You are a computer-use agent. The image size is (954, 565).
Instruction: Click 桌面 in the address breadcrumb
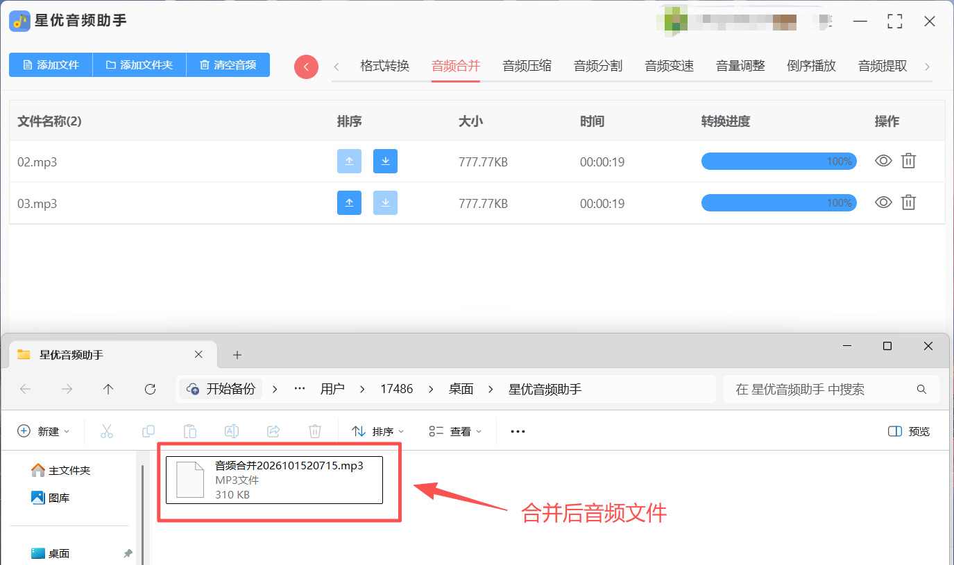click(461, 389)
